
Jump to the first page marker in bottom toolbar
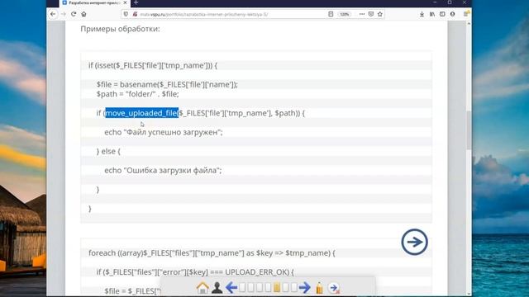point(242,288)
